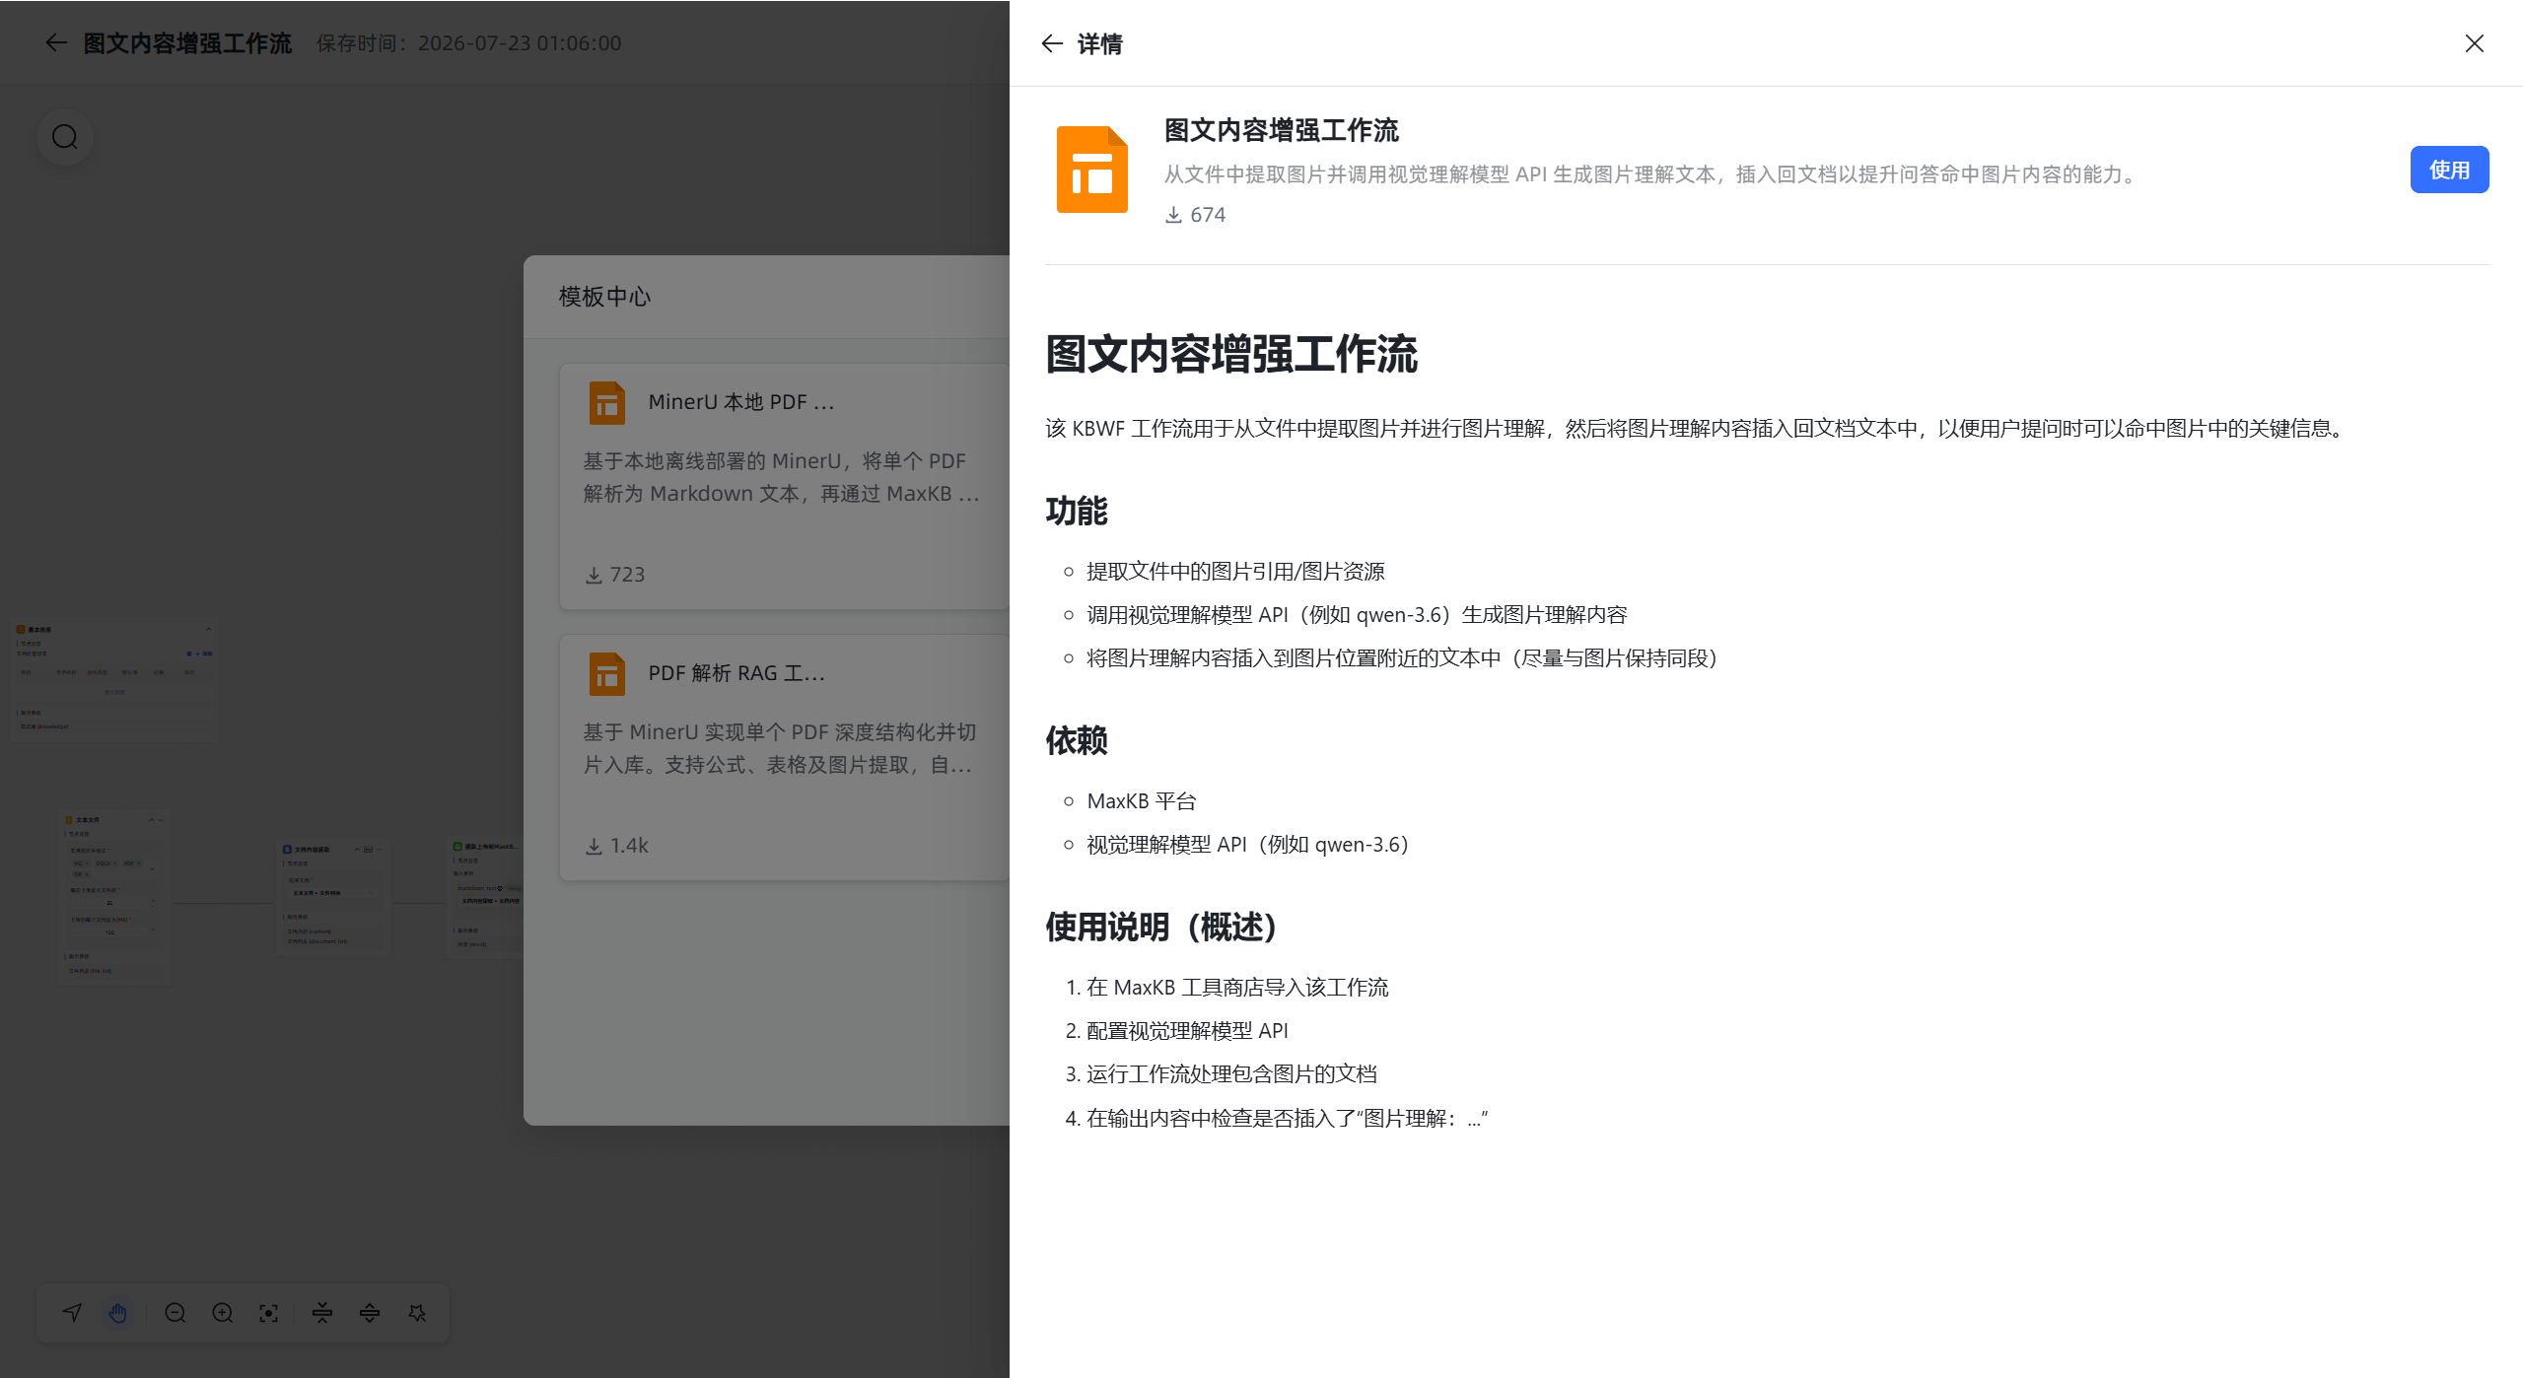Click the 图文内容增强工作流 title in the editor header
Screen dimensions: 2523x1378
[187, 43]
